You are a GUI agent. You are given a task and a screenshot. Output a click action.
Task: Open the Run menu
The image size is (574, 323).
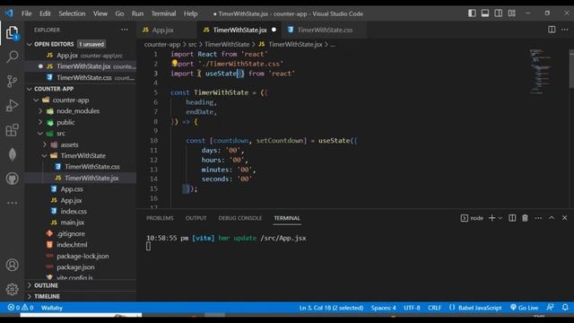tap(137, 13)
